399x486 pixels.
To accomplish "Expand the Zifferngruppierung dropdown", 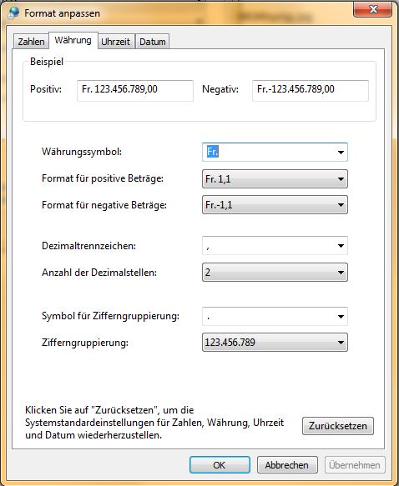I will tap(275, 343).
